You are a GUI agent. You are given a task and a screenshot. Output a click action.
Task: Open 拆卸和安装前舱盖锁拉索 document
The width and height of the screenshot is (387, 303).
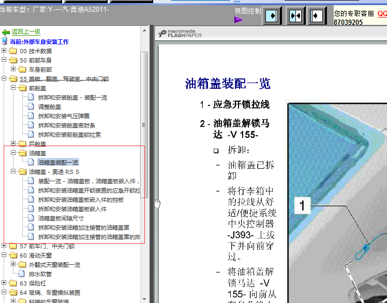tap(69, 135)
